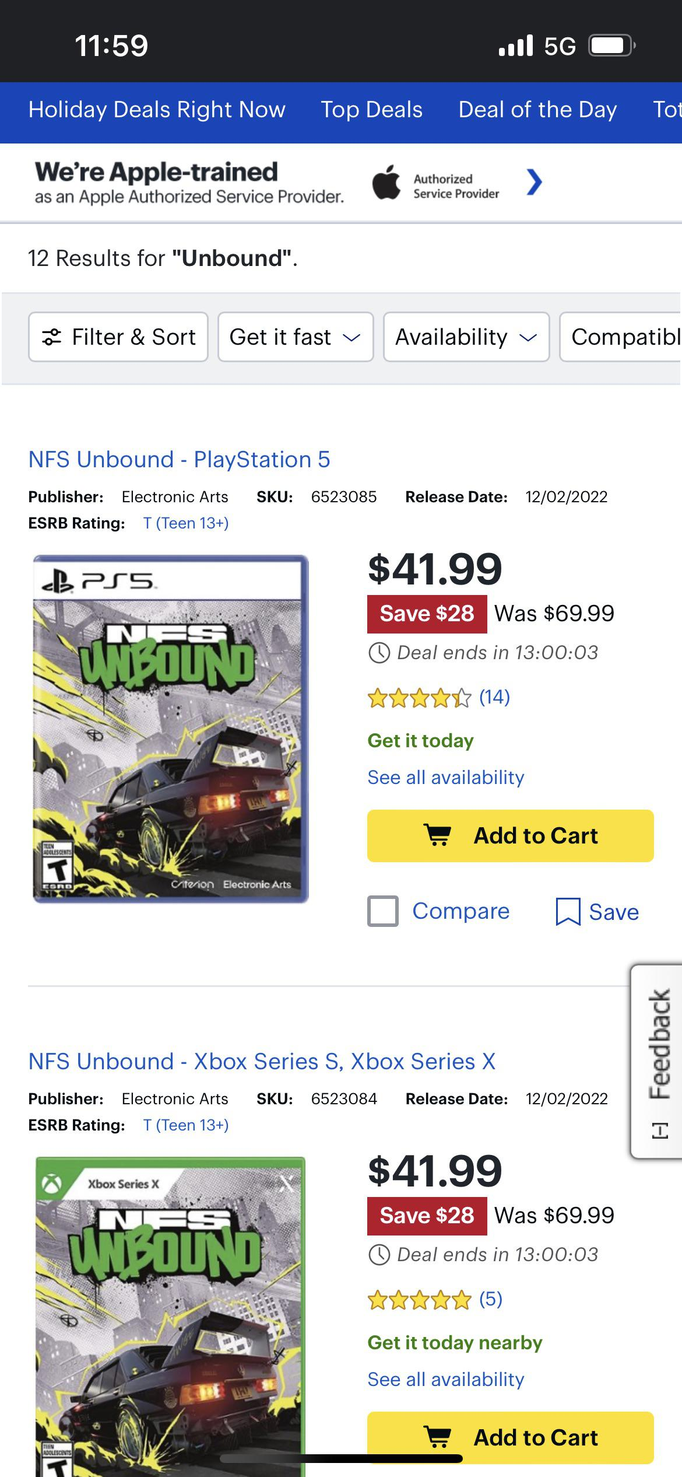Open the Availability dropdown filter

pos(466,337)
